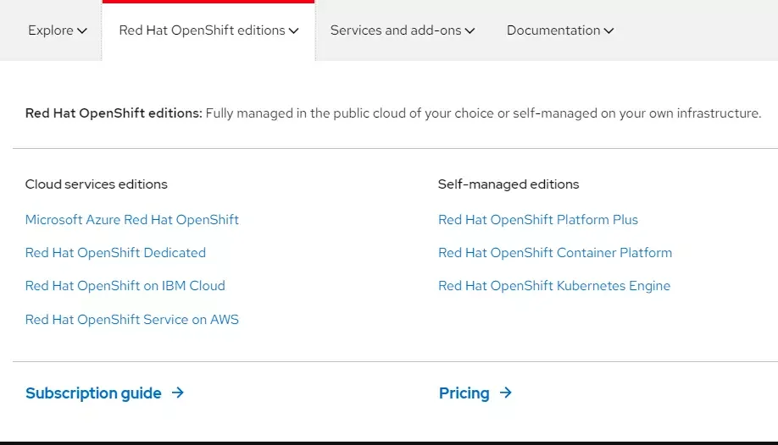
Task: Click the arrow icon beside Subscription guide
Action: click(x=178, y=393)
